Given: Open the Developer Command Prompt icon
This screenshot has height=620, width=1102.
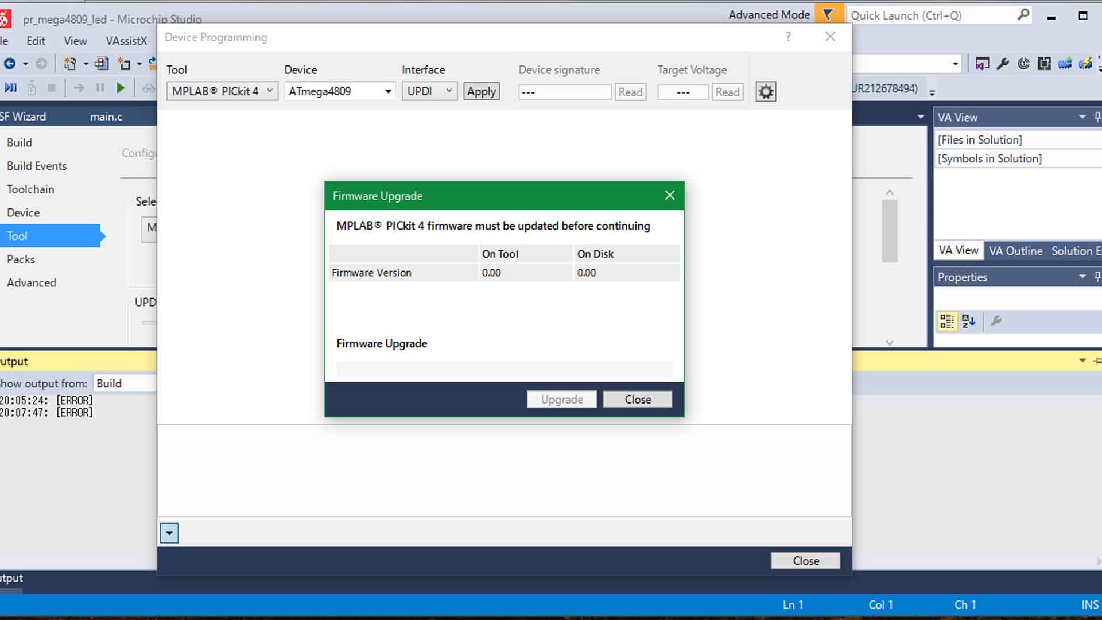Looking at the screenshot, I should (x=982, y=64).
